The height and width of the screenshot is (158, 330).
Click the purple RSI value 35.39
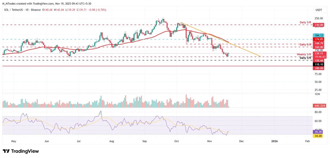click(318, 132)
